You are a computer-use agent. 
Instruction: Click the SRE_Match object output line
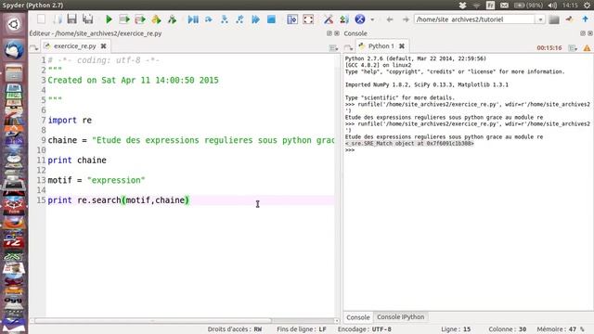click(x=409, y=144)
